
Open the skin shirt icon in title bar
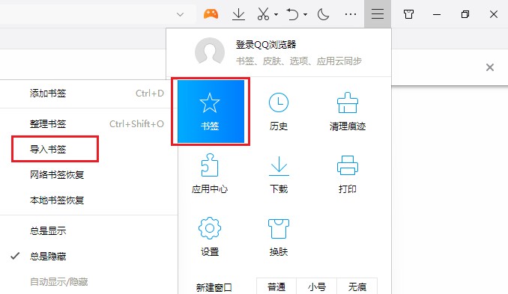pos(408,14)
